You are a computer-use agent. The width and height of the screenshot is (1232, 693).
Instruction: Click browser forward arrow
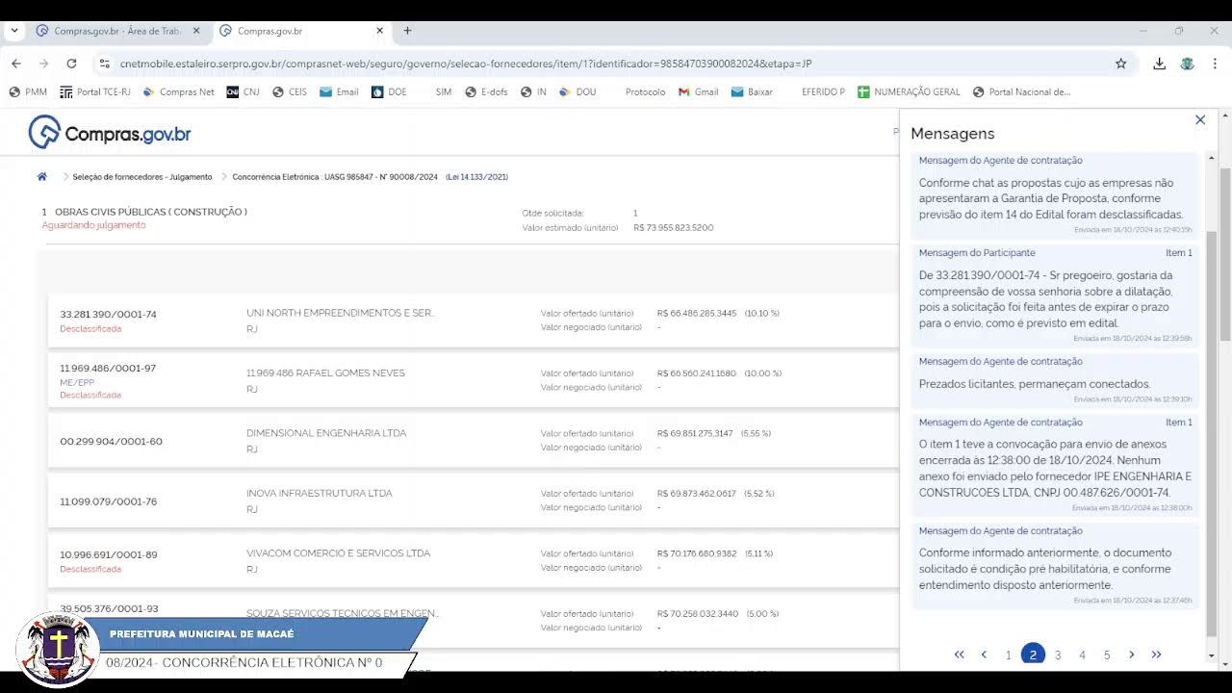tap(43, 64)
